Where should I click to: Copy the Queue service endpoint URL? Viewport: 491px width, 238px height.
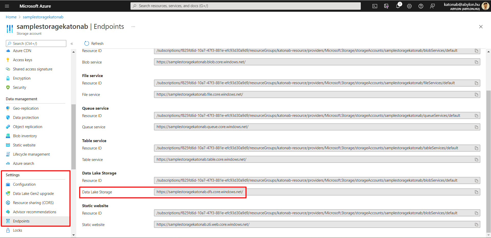(476, 127)
